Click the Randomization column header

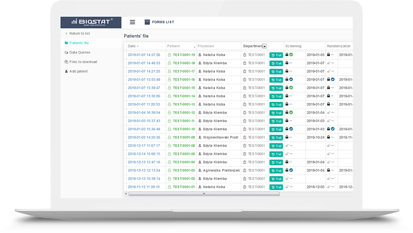(x=339, y=46)
